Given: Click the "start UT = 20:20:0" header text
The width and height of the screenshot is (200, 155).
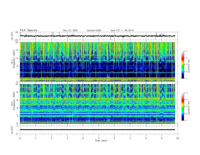Looking at the screenshot, I should point(122,30).
